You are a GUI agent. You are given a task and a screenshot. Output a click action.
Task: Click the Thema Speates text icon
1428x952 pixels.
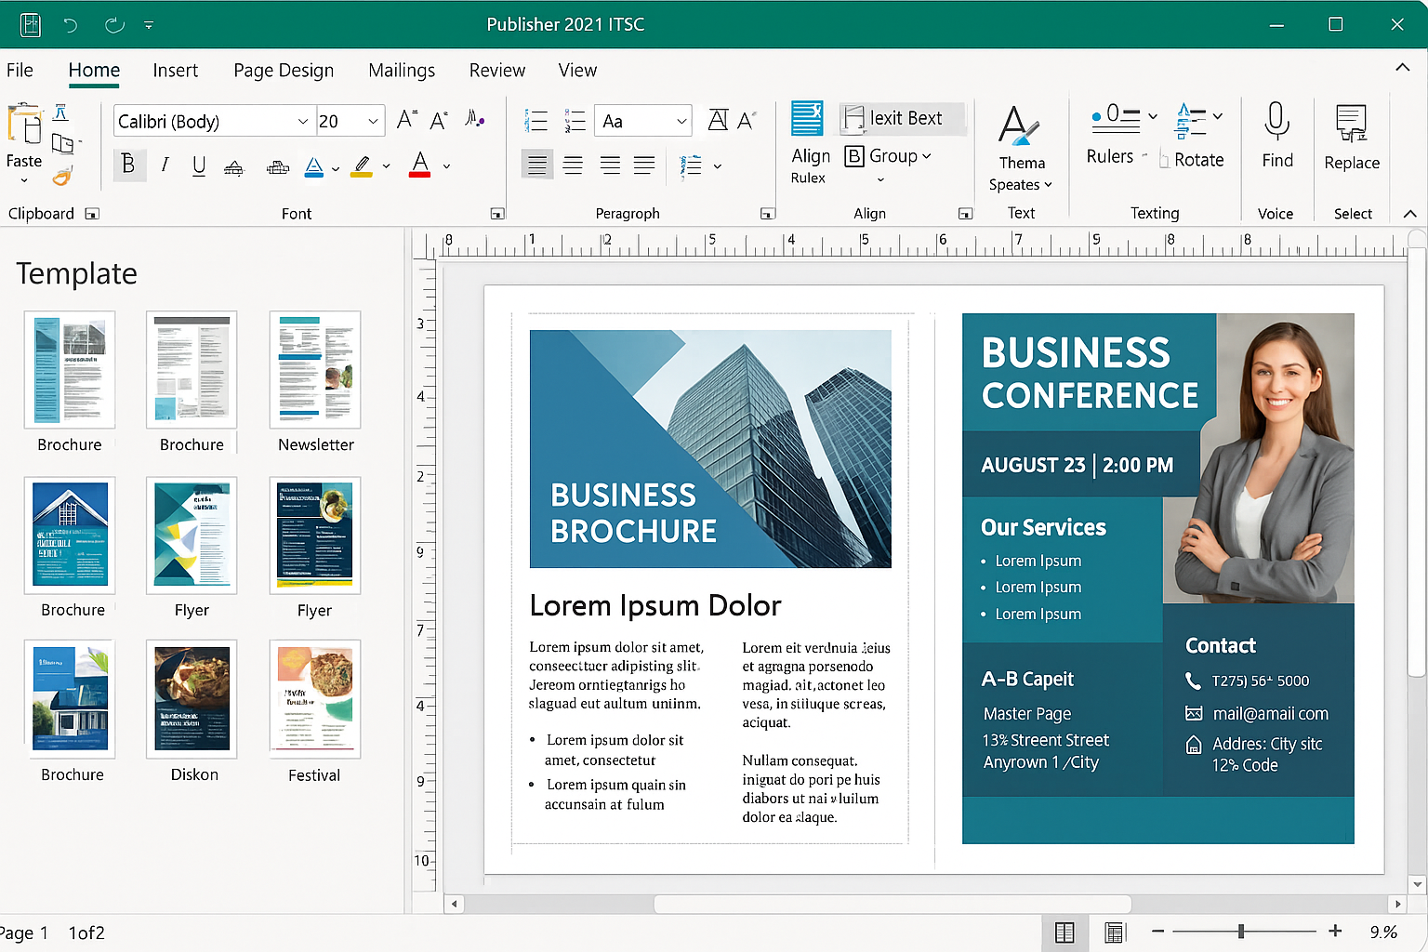(x=1019, y=126)
